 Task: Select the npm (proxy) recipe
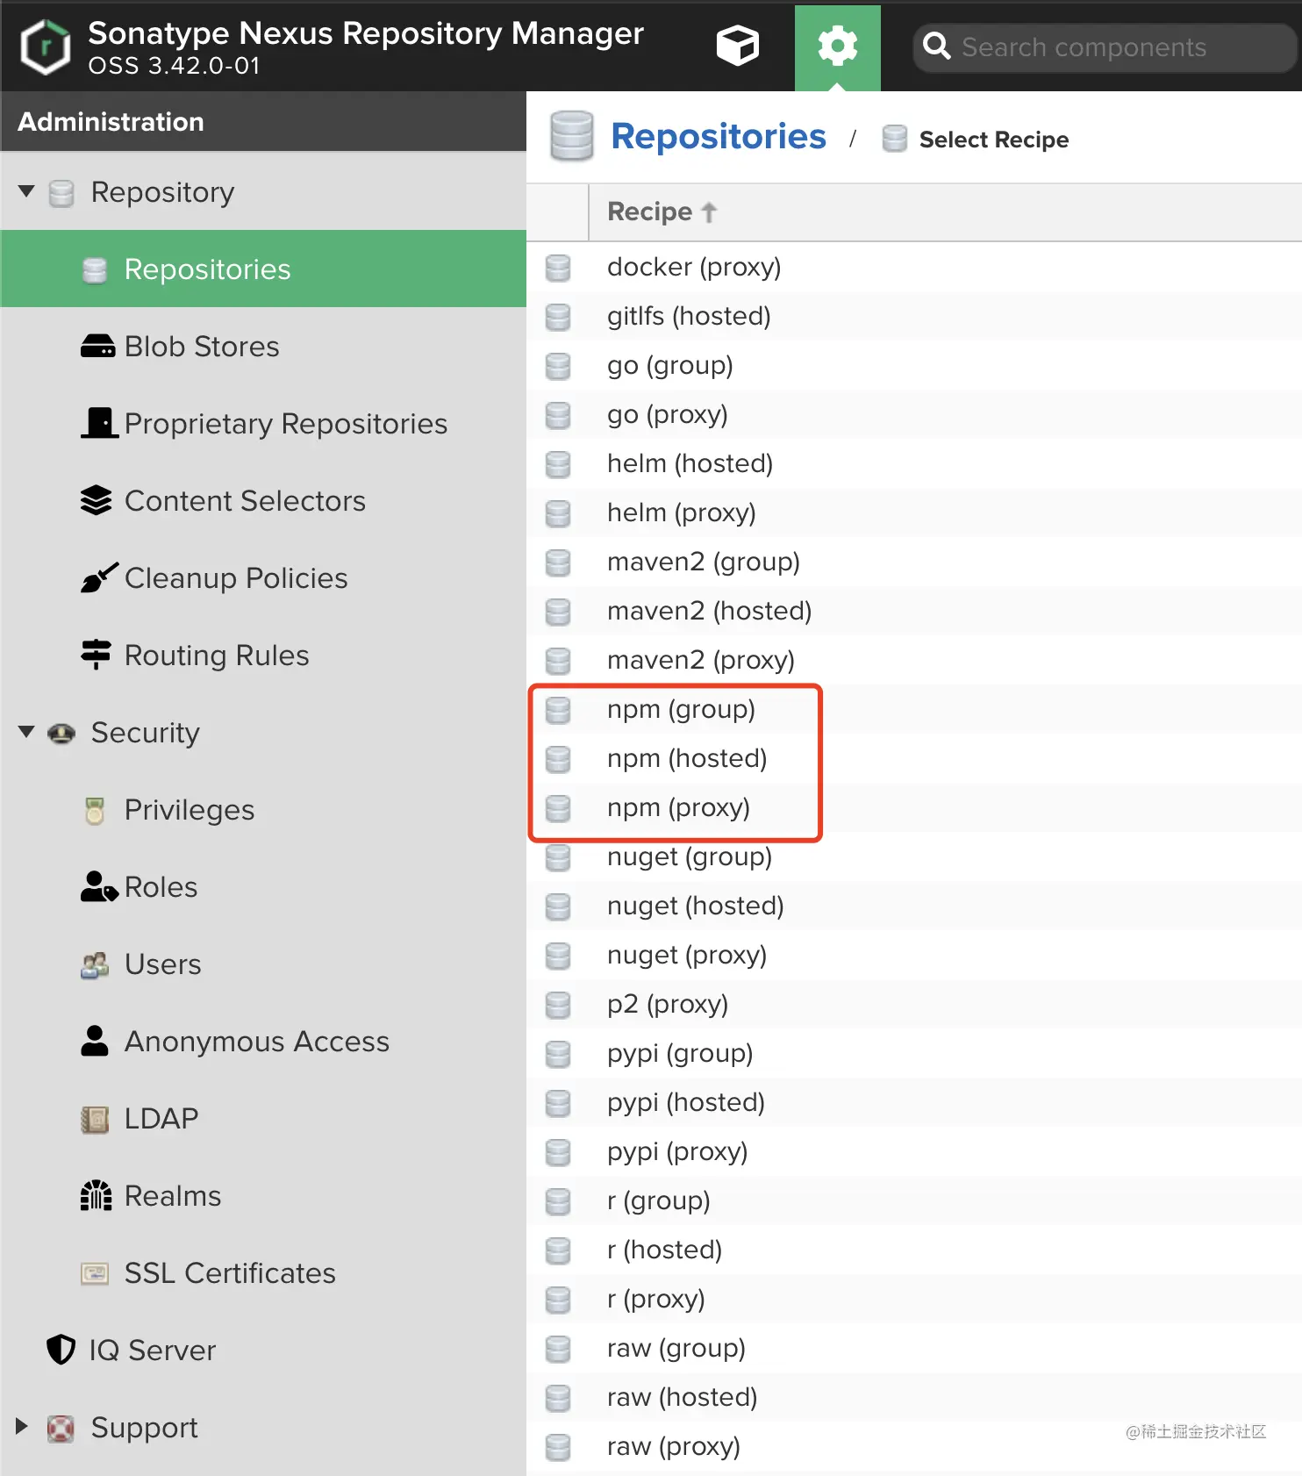[678, 807]
